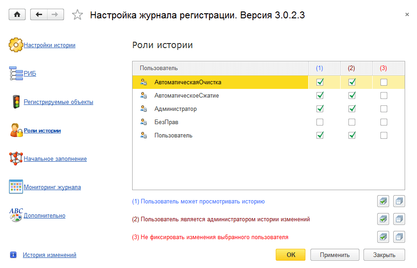Click the Home icon button
This screenshot has width=417, height=268.
click(x=17, y=15)
